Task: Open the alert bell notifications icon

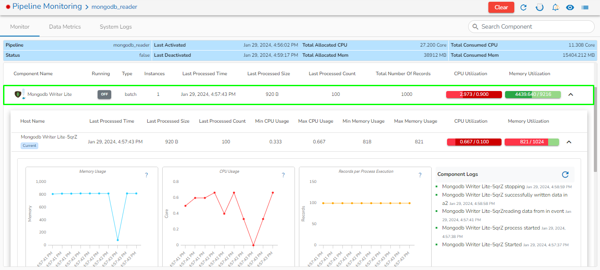Action: pyautogui.click(x=556, y=7)
